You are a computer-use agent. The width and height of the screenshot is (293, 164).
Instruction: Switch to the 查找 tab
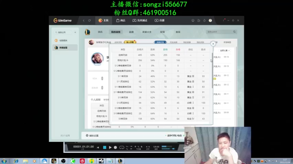pos(178,32)
